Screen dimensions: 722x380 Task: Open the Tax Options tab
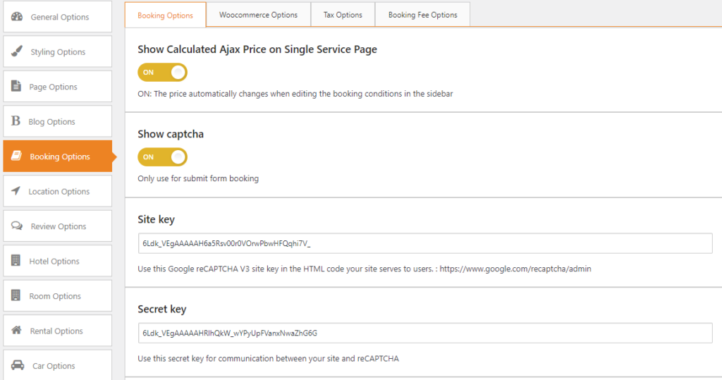343,15
